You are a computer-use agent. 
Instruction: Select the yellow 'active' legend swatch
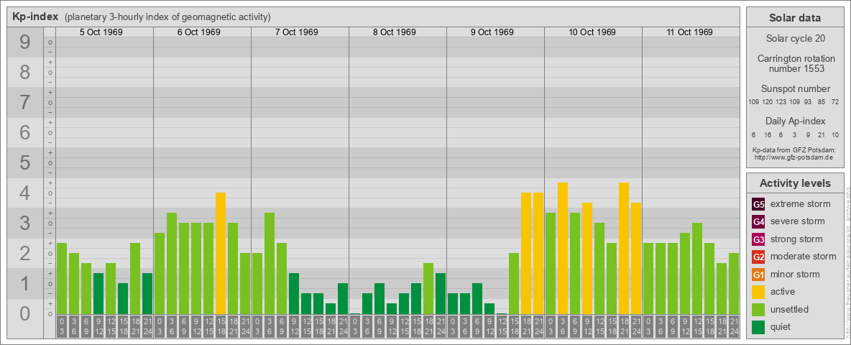[758, 292]
